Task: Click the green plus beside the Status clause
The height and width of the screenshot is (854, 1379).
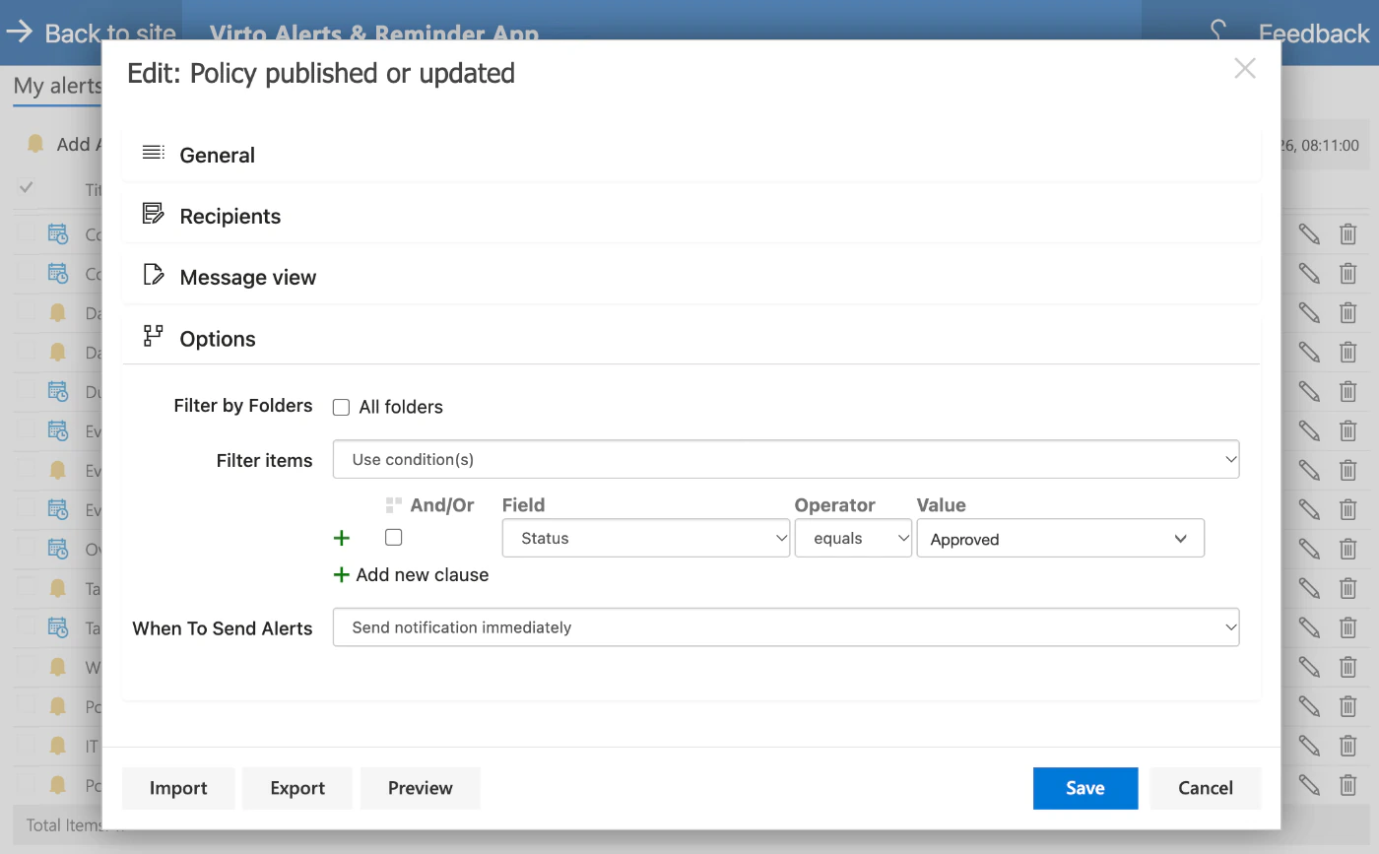Action: click(342, 538)
